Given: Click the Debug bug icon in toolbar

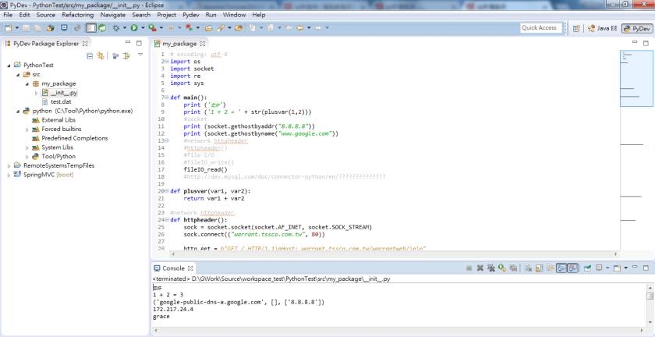Looking at the screenshot, I should tap(117, 28).
